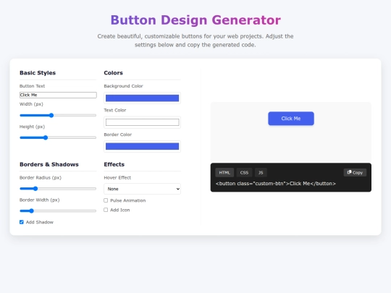Click the Height slider handle
The width and height of the screenshot is (391, 293).
point(46,137)
